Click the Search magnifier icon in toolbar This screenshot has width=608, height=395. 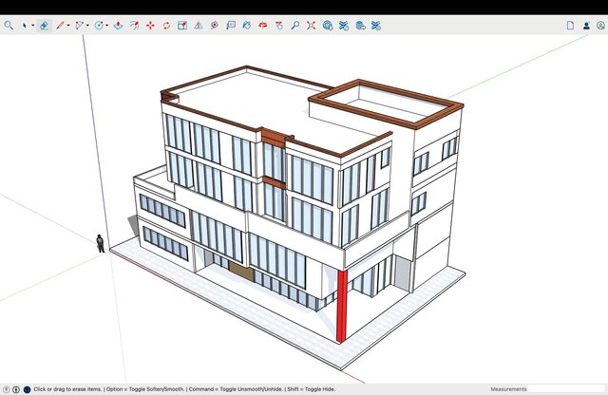click(x=9, y=26)
